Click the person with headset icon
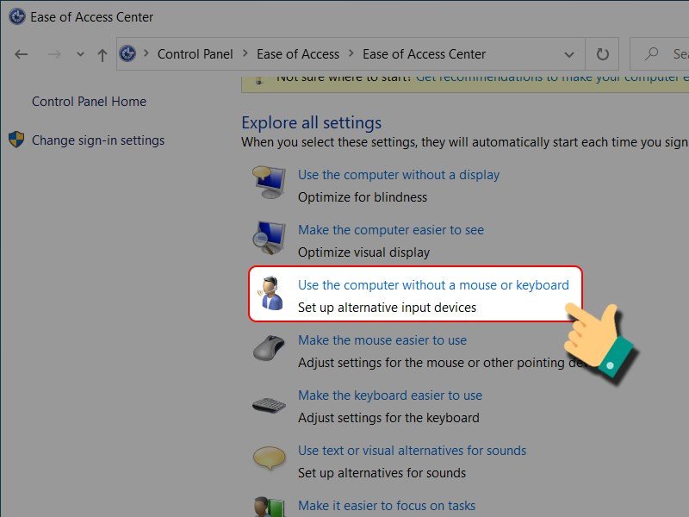Viewport: 689px width, 517px height. tap(270, 295)
